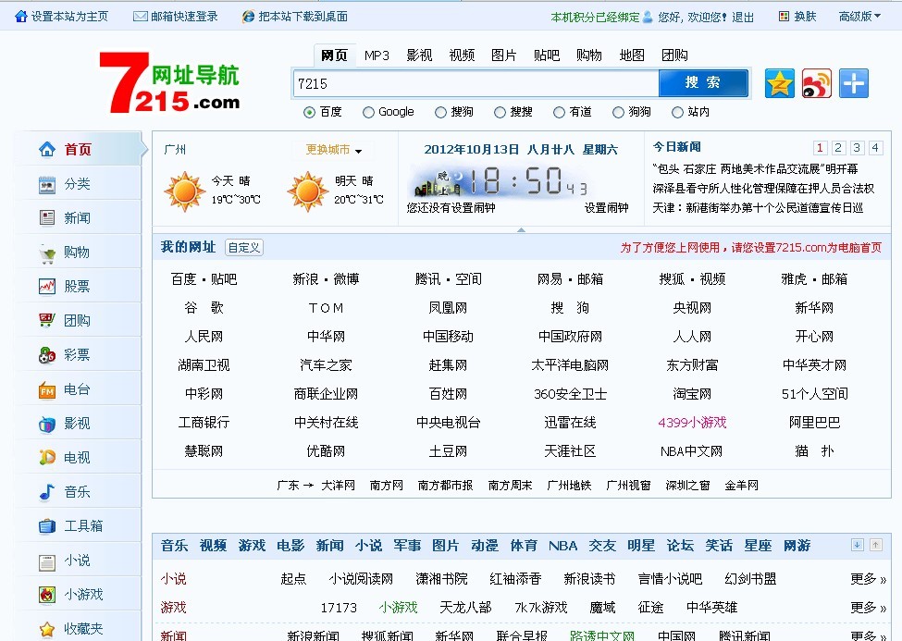This screenshot has width=902, height=641.
Task: Switch to the 视频 search tab
Action: click(x=462, y=55)
